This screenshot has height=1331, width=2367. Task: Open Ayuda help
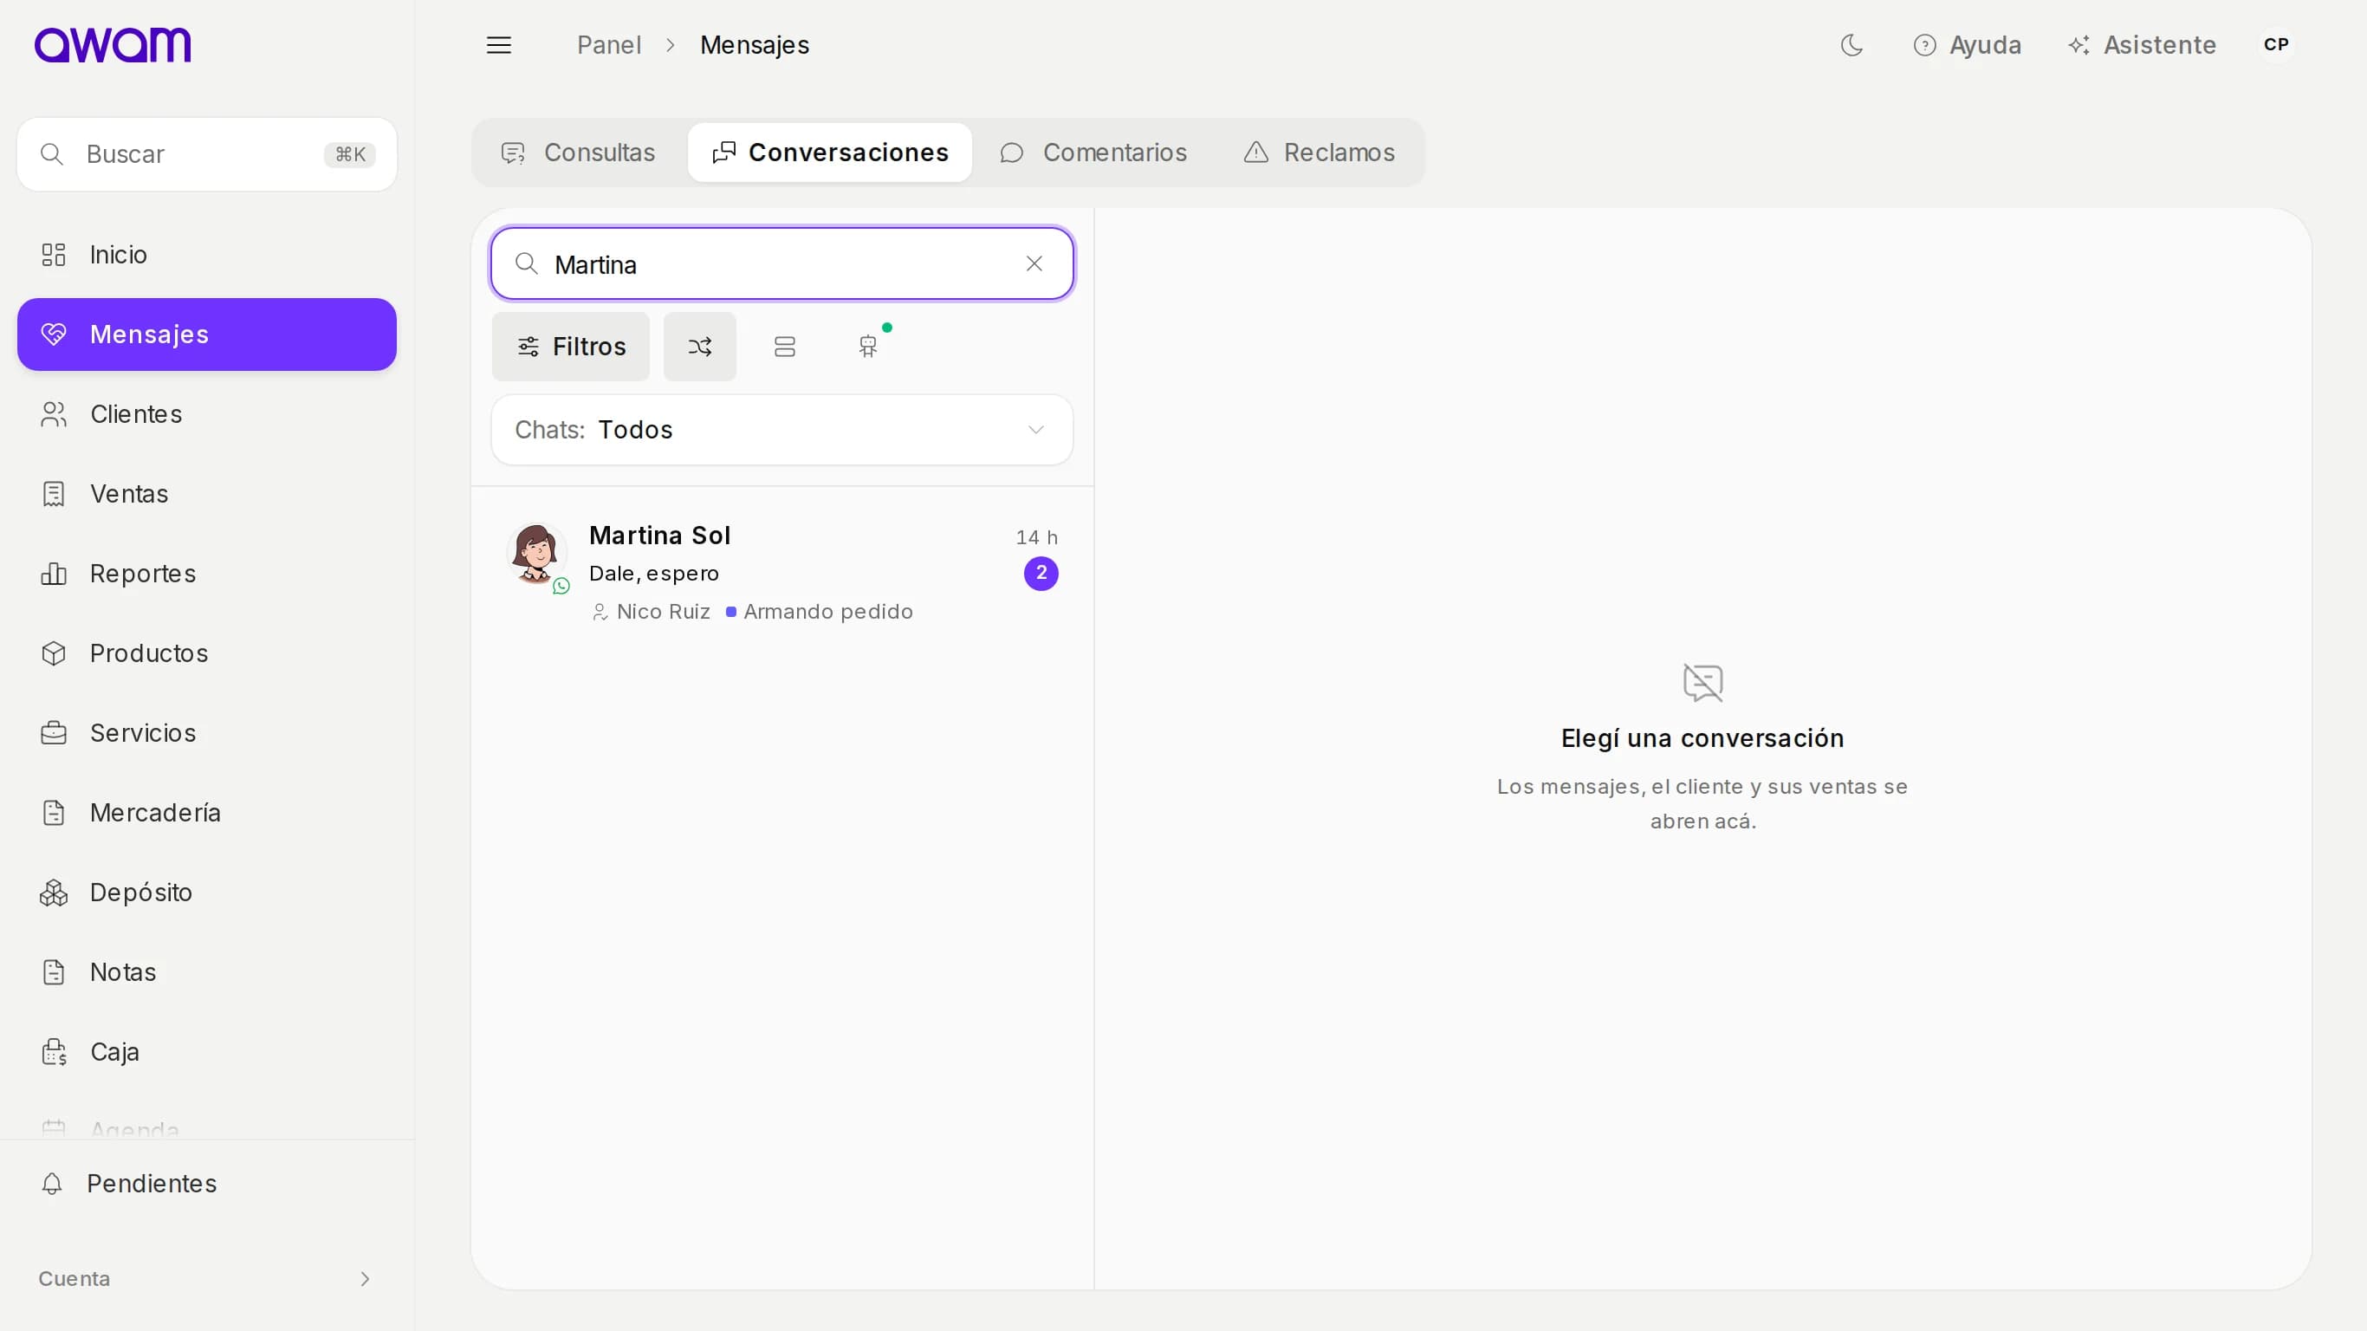tap(1967, 45)
